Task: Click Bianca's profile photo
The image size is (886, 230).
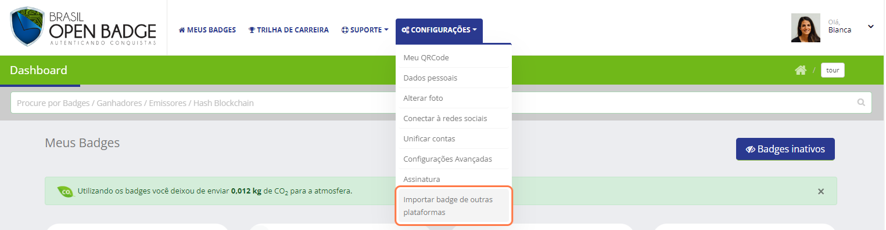Action: 806,28
